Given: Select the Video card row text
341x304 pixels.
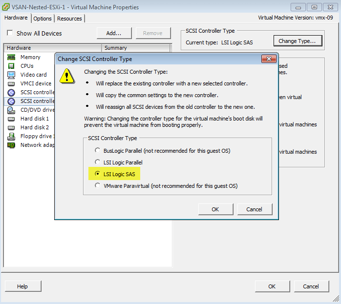Looking at the screenshot, I should (x=34, y=75).
